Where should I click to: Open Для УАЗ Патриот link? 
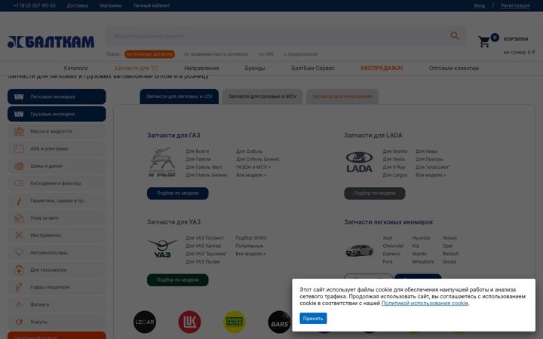point(204,238)
